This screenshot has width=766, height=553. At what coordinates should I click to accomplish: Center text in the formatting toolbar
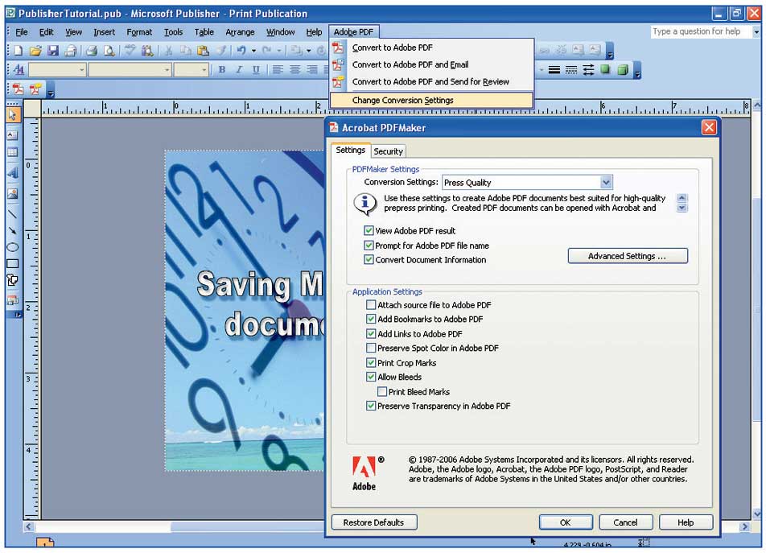click(x=294, y=69)
